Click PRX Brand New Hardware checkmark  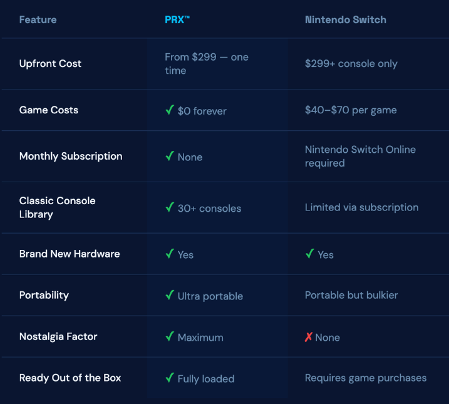click(169, 254)
